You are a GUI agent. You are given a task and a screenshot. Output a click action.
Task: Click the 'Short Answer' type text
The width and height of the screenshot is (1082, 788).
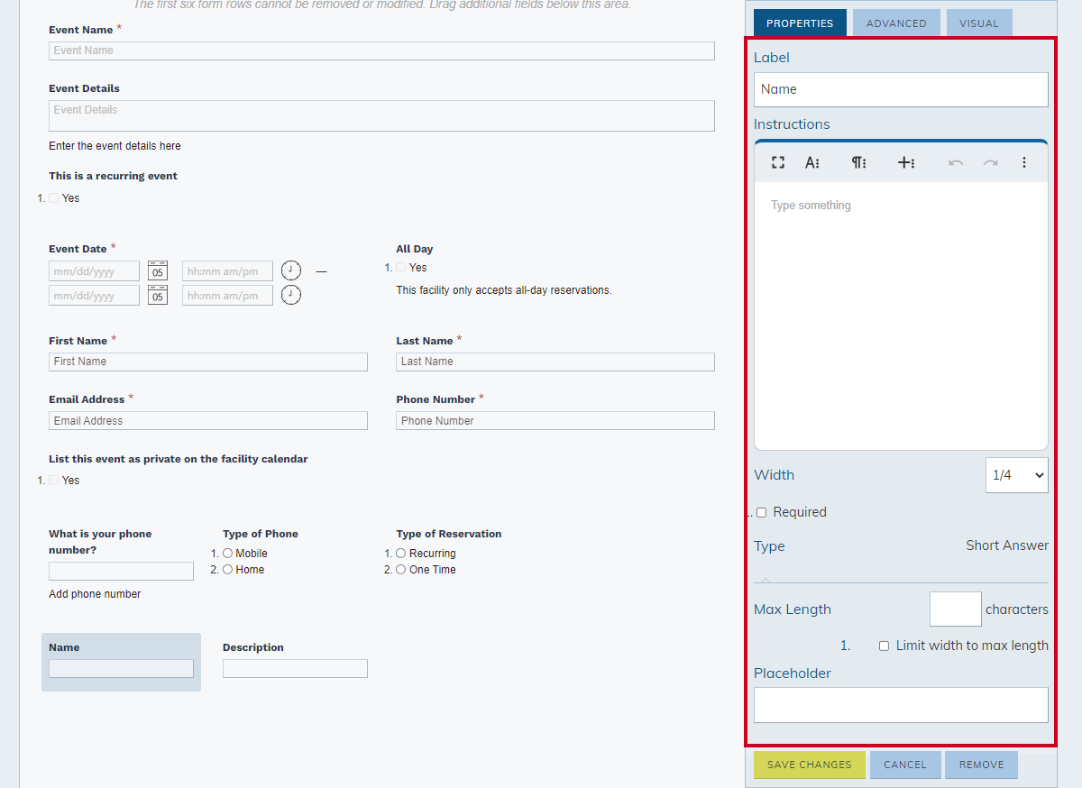click(x=1007, y=545)
